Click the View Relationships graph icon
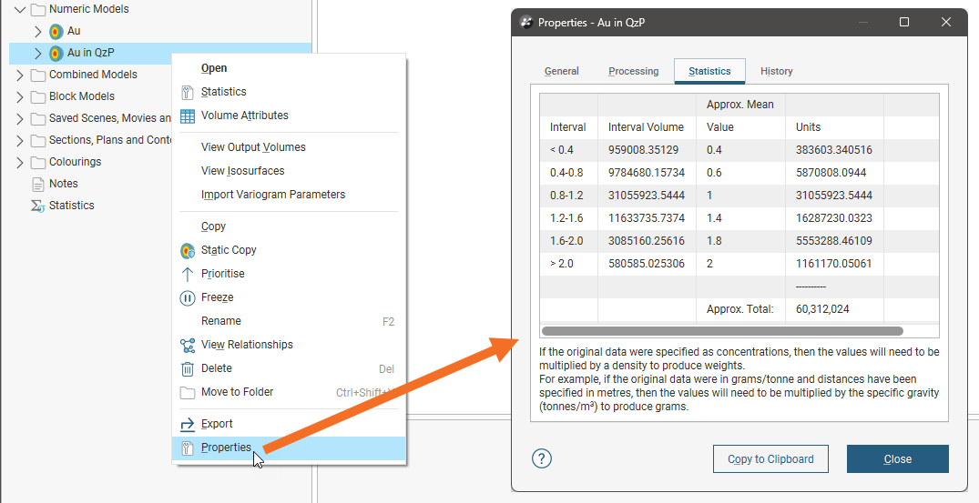Viewport: 979px width, 503px height. [188, 346]
